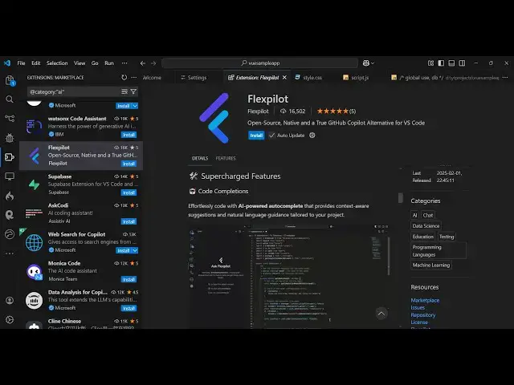The image size is (514, 385).
Task: Open the Edit menu
Action: (x=35, y=63)
